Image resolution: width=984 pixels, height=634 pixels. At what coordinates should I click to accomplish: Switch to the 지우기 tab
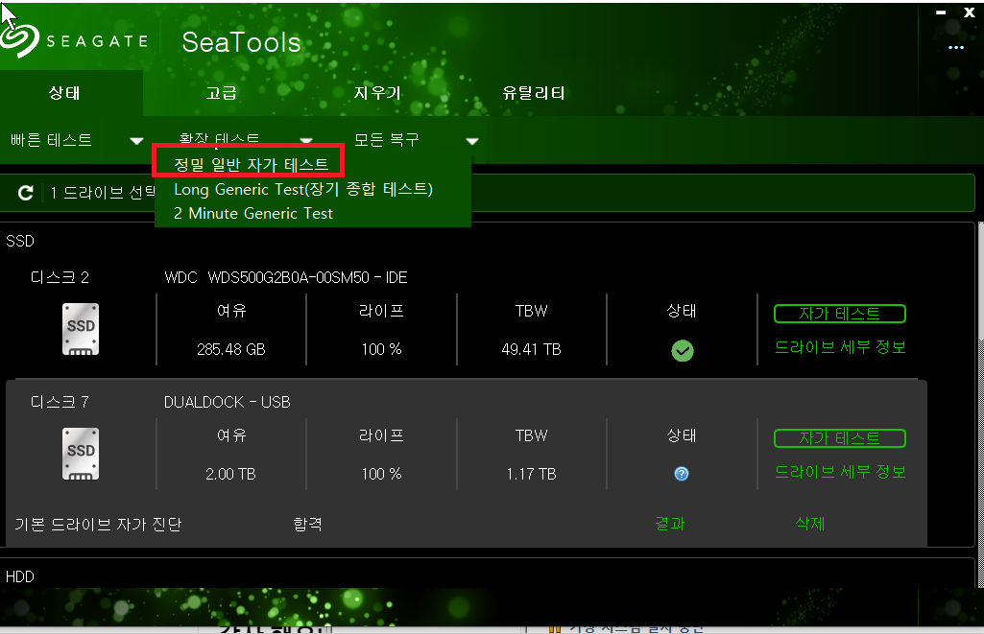pyautogui.click(x=377, y=93)
